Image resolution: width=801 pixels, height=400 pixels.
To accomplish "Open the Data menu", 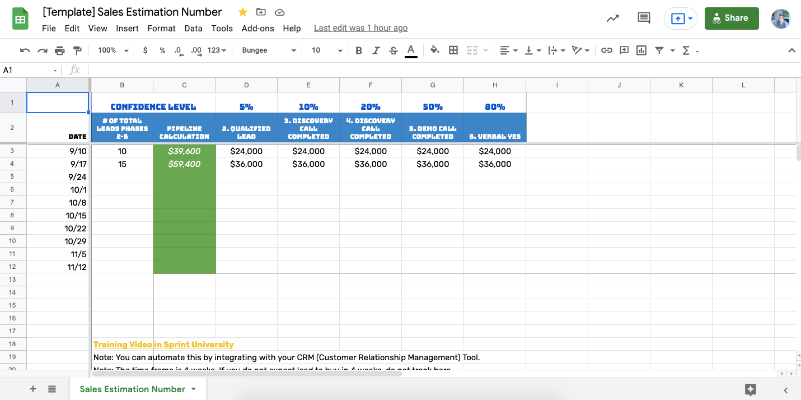I will 193,28.
